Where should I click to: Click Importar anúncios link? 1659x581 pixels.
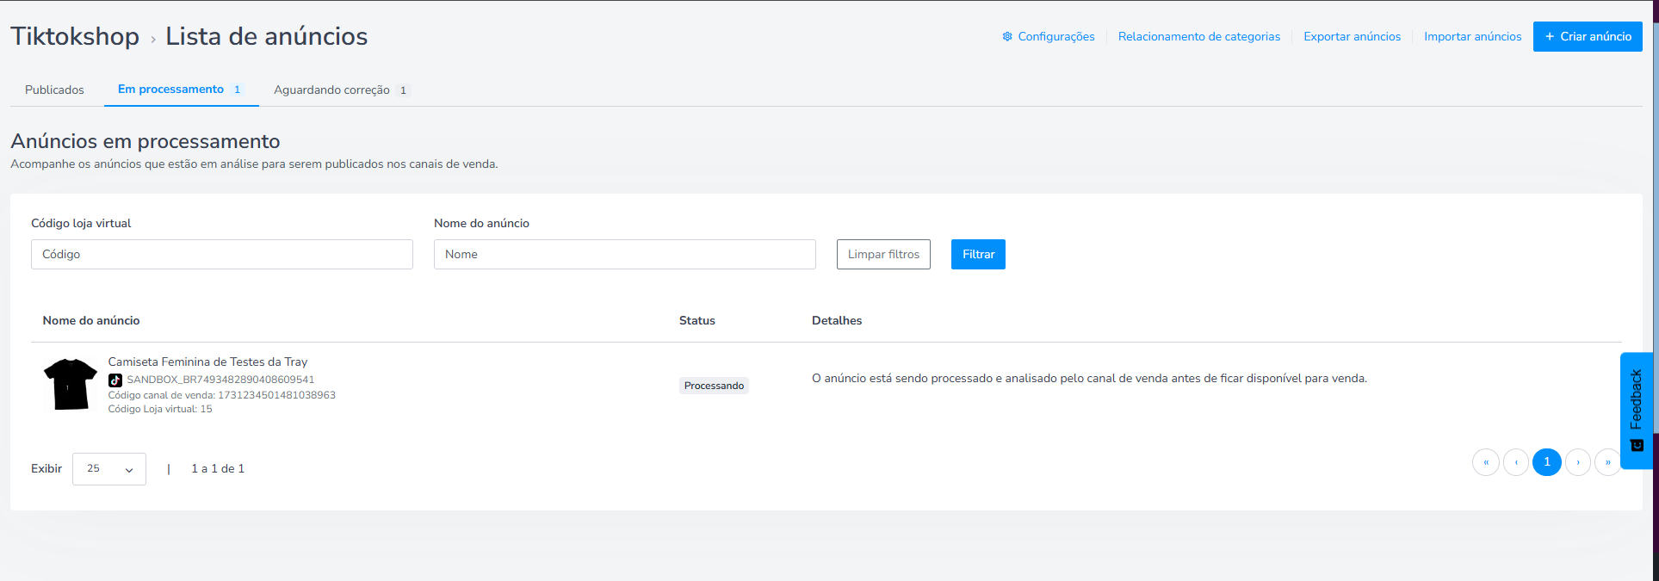tap(1472, 36)
